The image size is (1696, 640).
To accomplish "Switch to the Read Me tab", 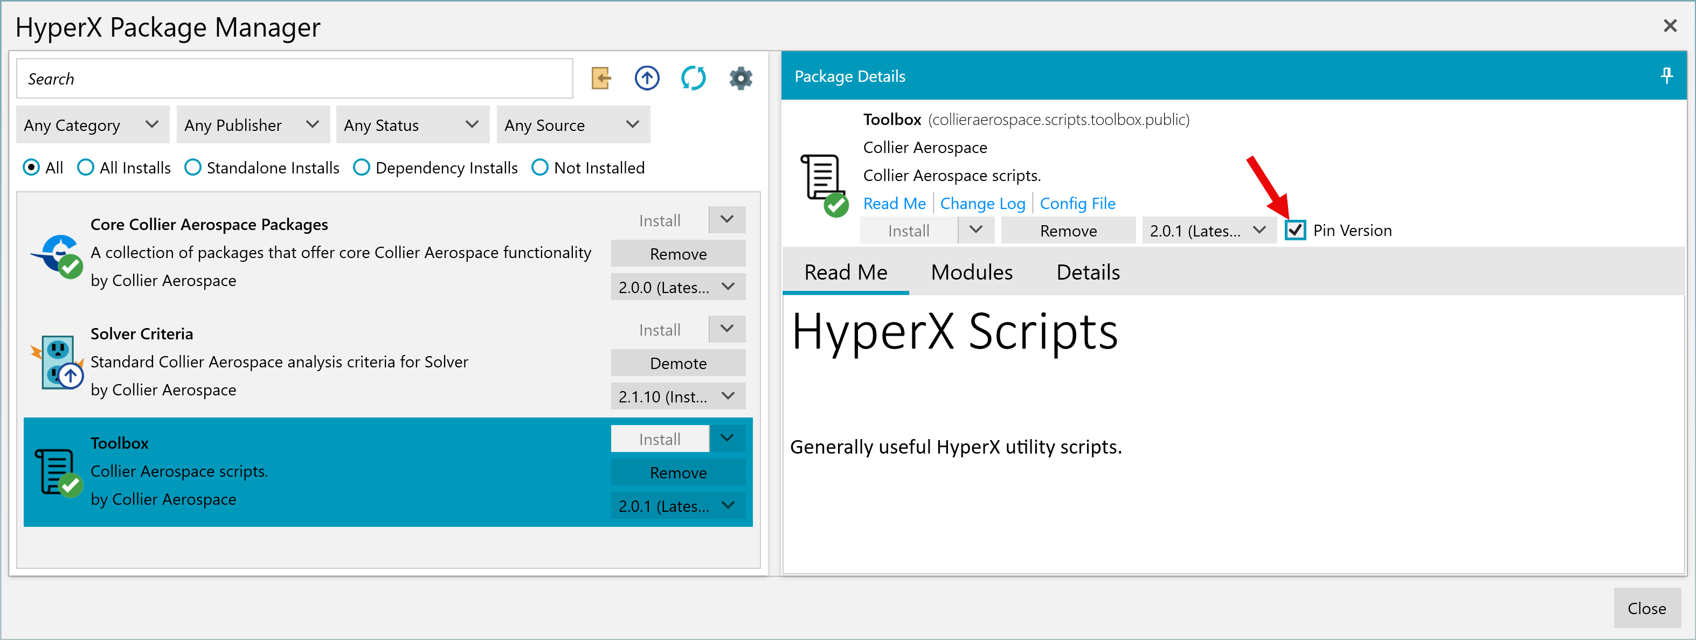I will (x=846, y=272).
